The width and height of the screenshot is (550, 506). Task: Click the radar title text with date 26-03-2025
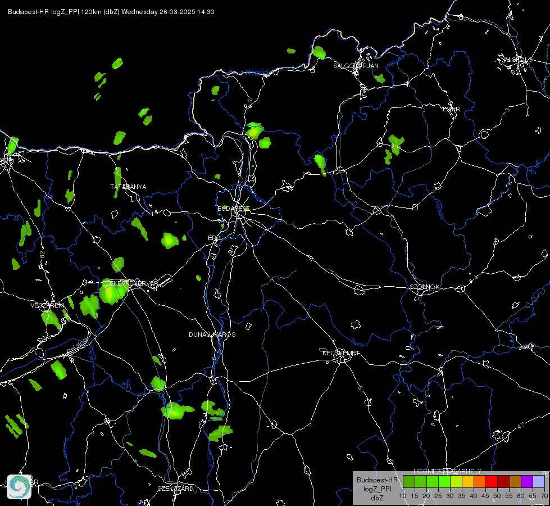coord(111,12)
